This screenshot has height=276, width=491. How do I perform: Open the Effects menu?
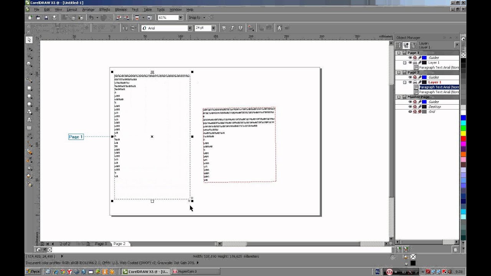[x=104, y=9]
